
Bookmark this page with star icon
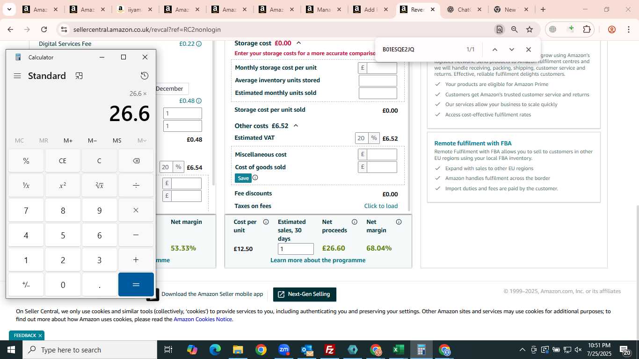pos(530,29)
